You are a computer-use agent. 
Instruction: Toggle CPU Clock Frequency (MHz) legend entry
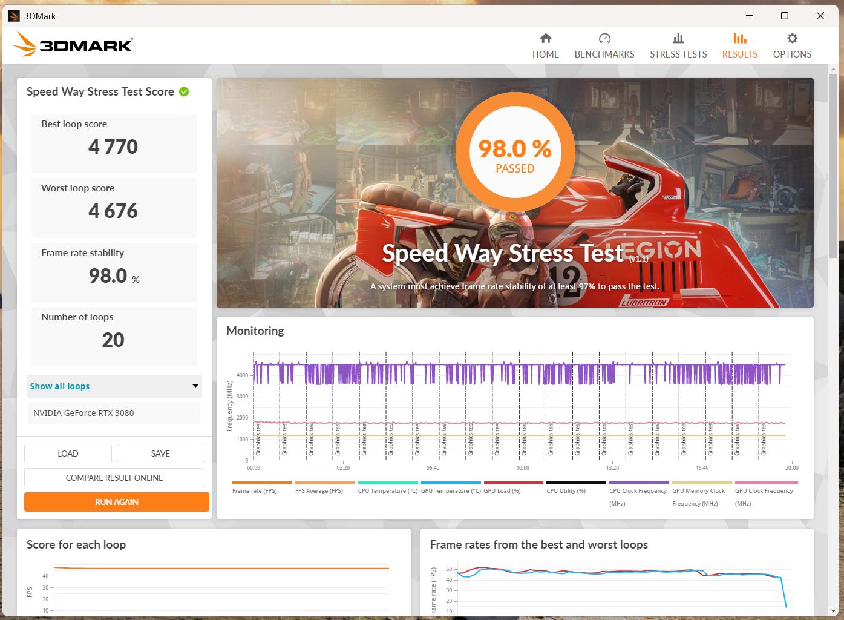(x=639, y=495)
